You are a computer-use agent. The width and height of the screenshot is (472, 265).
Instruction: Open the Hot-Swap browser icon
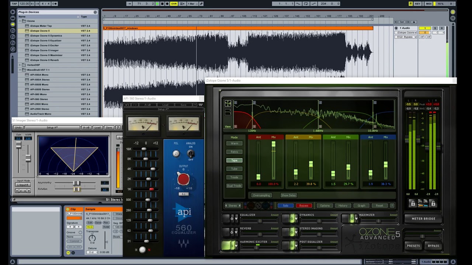13,48
